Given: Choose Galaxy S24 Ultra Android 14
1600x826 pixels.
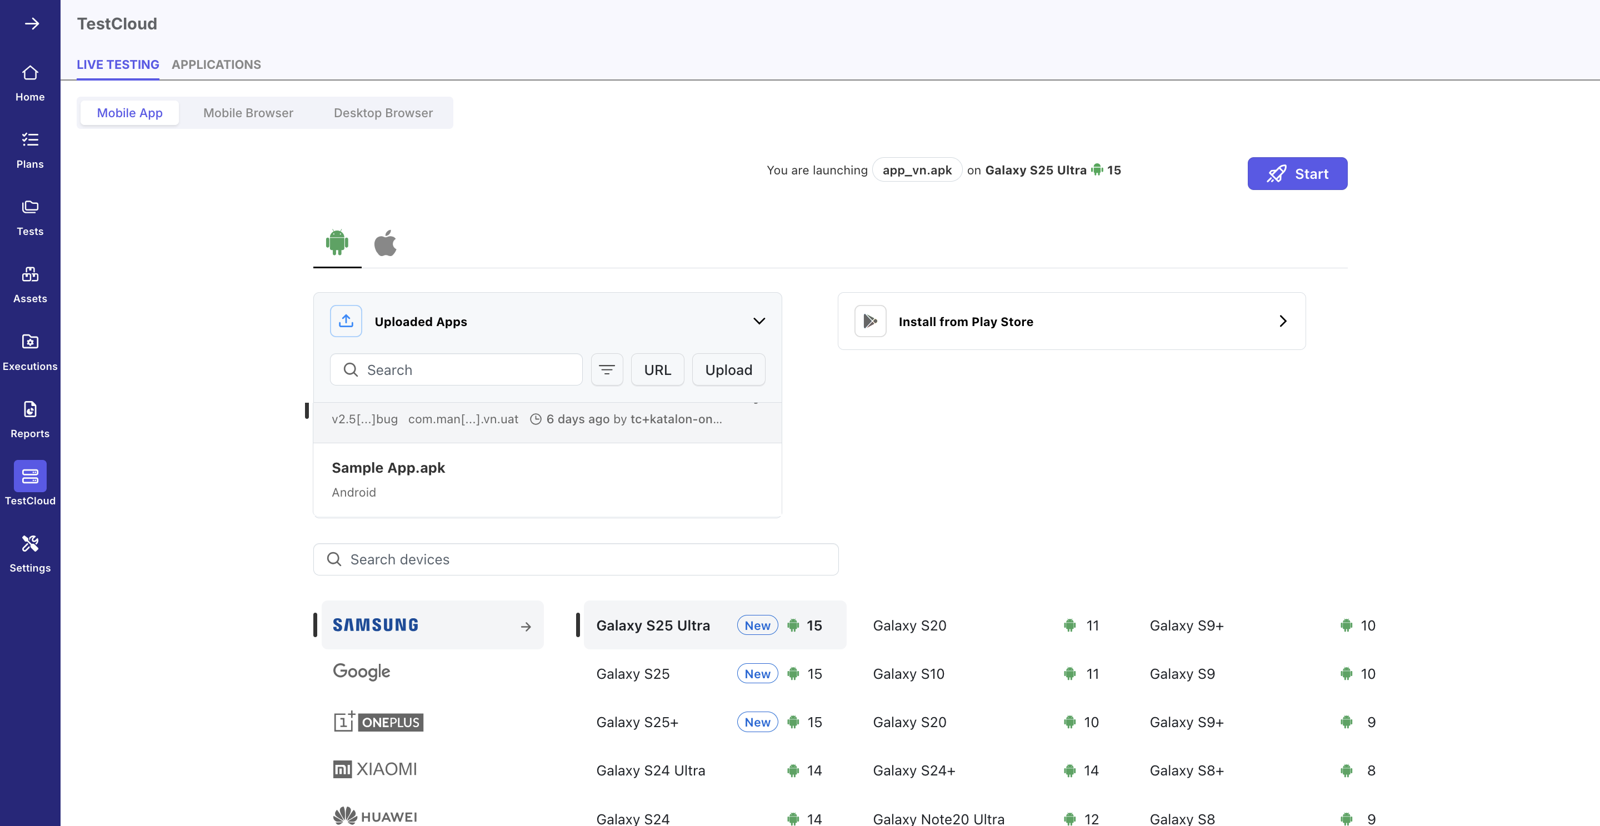Looking at the screenshot, I should click(715, 770).
